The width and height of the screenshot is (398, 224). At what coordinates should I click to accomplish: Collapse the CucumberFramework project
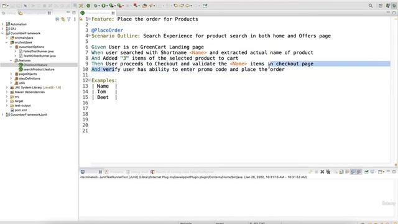coord(2,33)
